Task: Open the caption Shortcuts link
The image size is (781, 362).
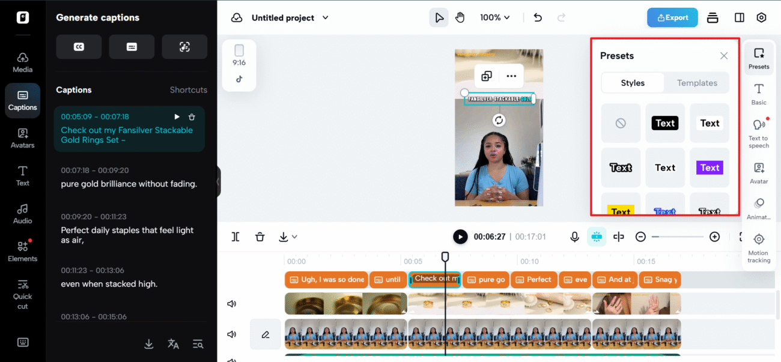Action: click(188, 90)
